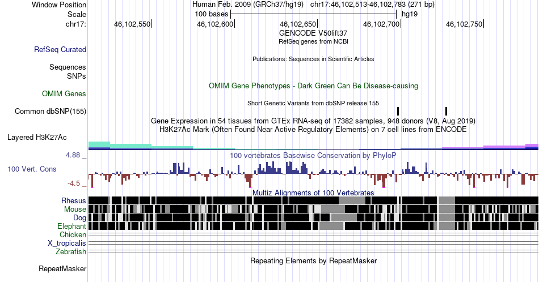Open the Common dbSNP(155) track label

[x=50, y=111]
